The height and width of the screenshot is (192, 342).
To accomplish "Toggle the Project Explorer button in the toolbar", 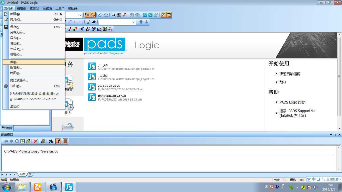I will (169, 15).
